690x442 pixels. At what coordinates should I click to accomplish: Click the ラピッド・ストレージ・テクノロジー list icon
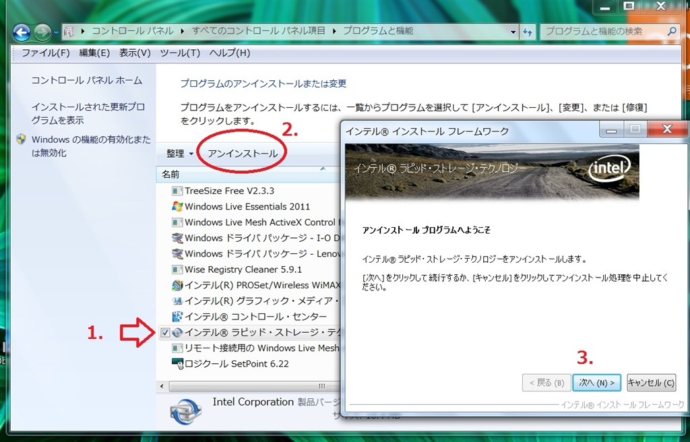point(177,333)
